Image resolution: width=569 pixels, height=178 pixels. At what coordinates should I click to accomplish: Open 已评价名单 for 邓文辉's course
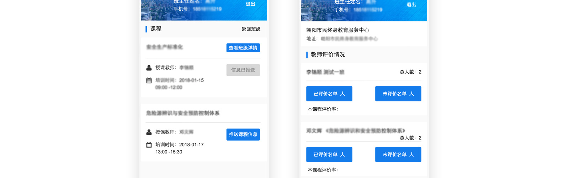pos(329,155)
